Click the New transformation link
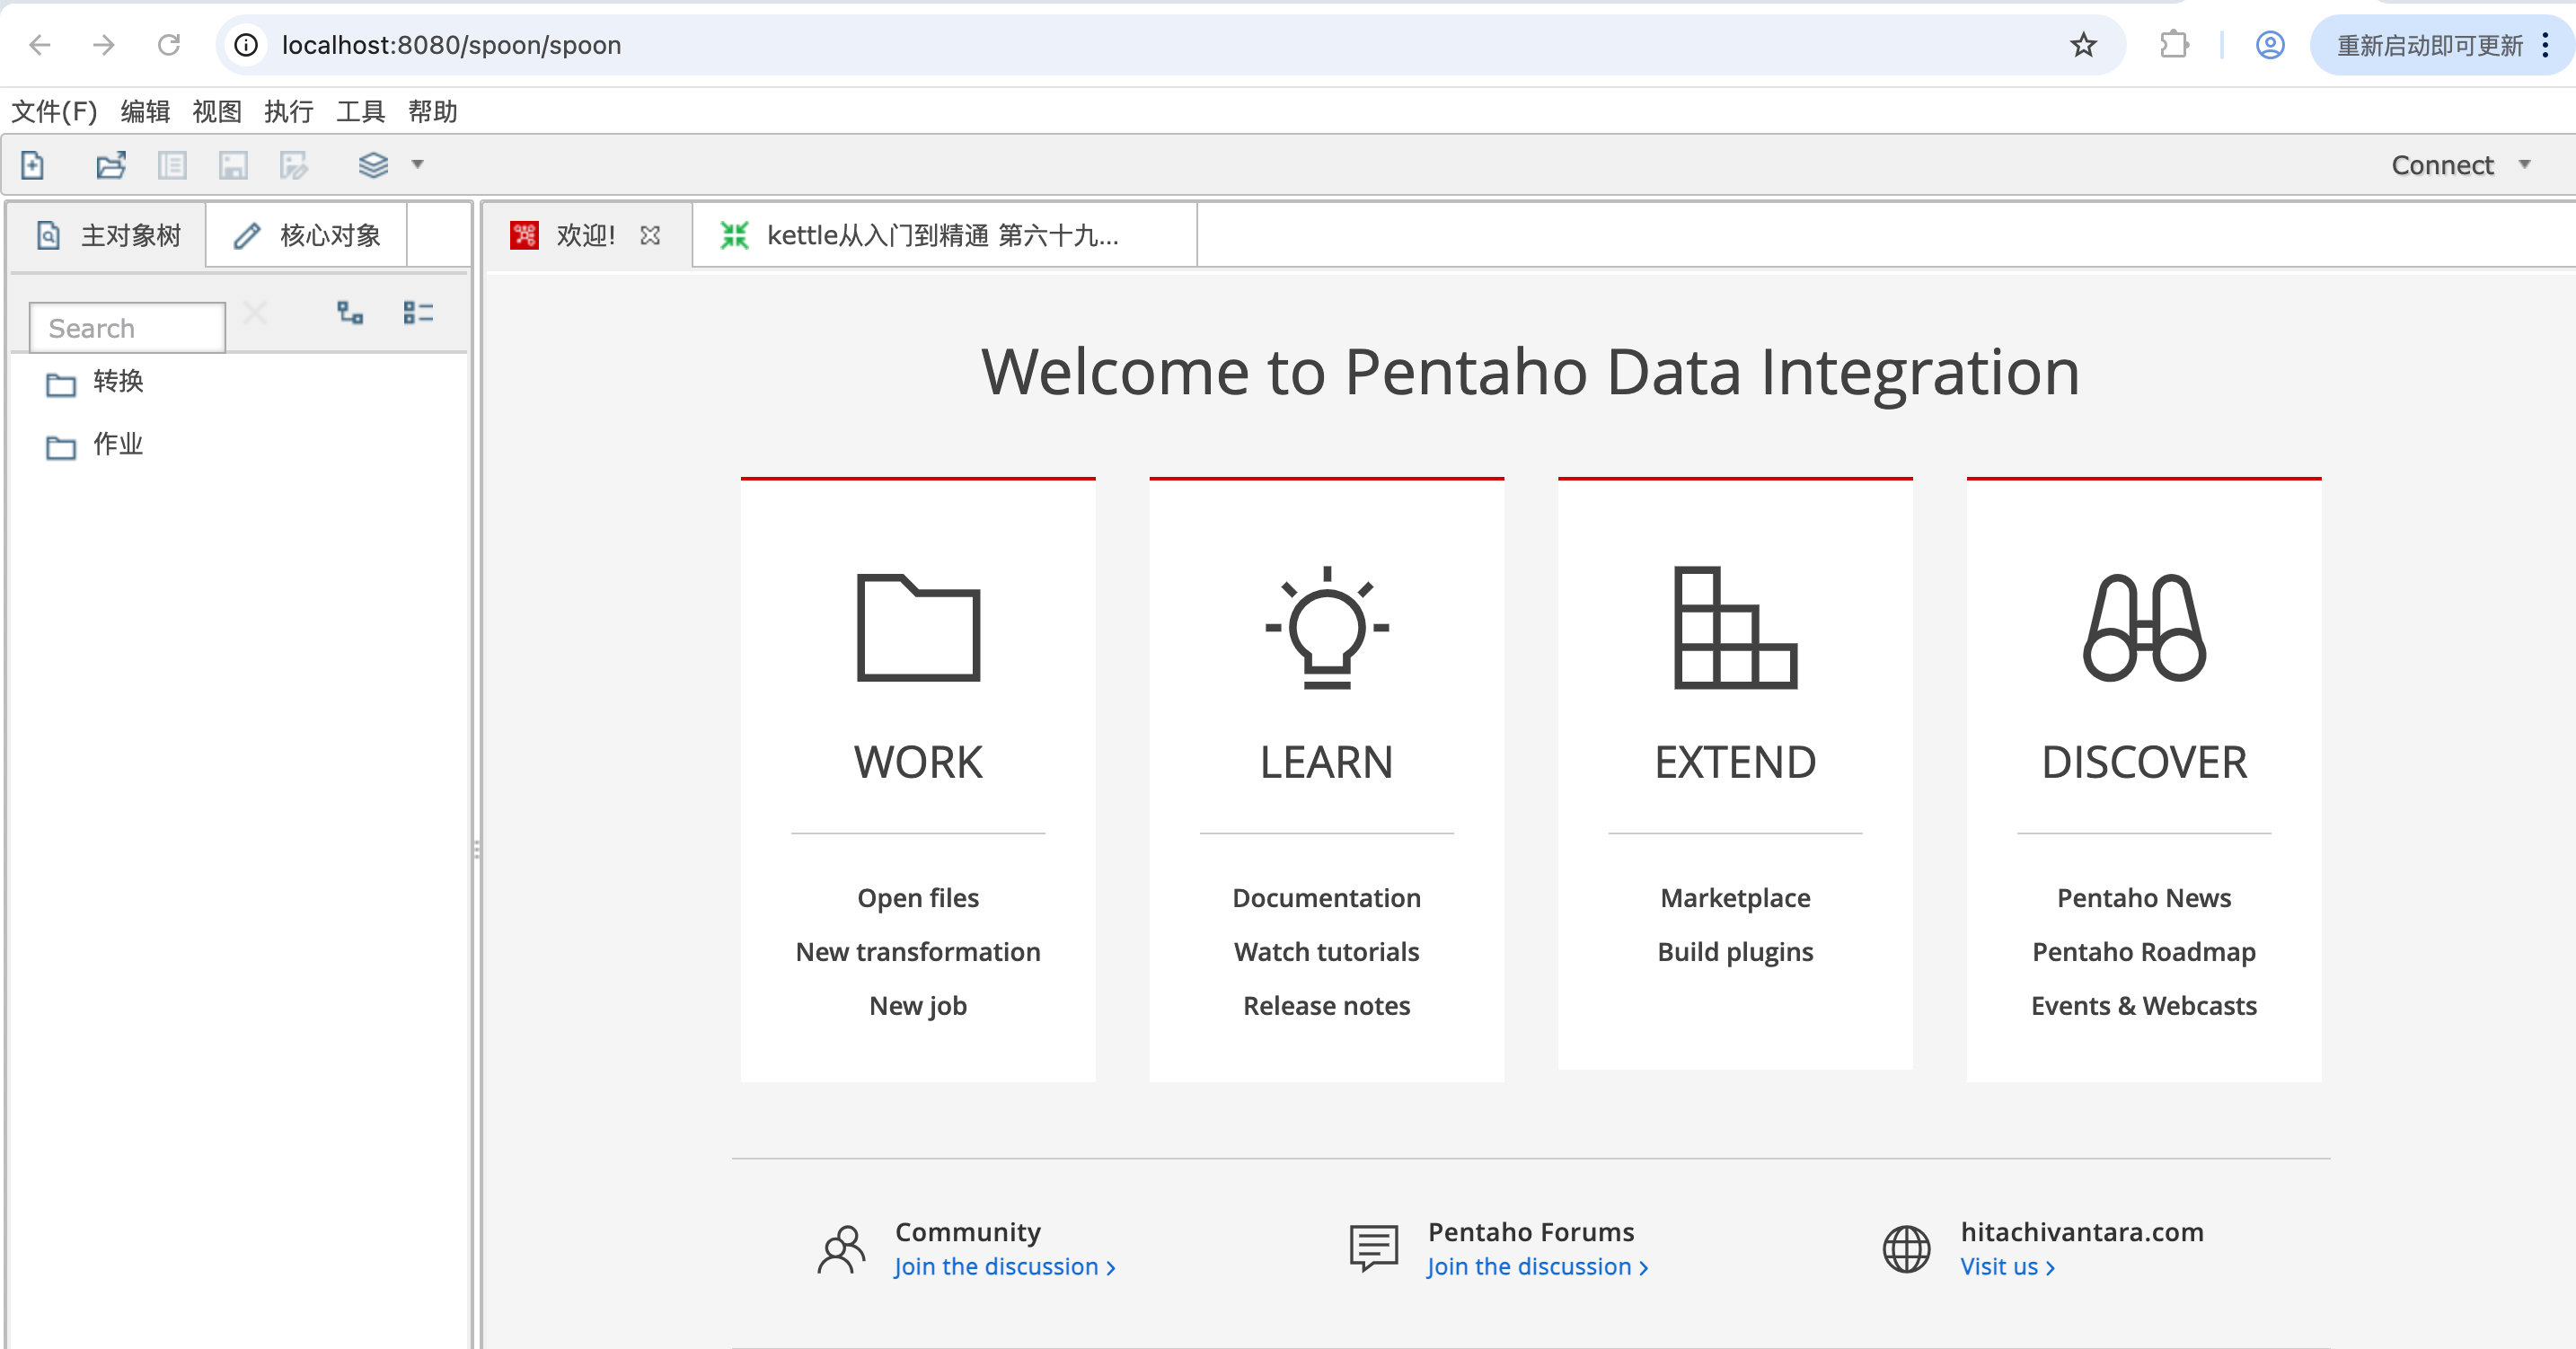 click(x=917, y=952)
